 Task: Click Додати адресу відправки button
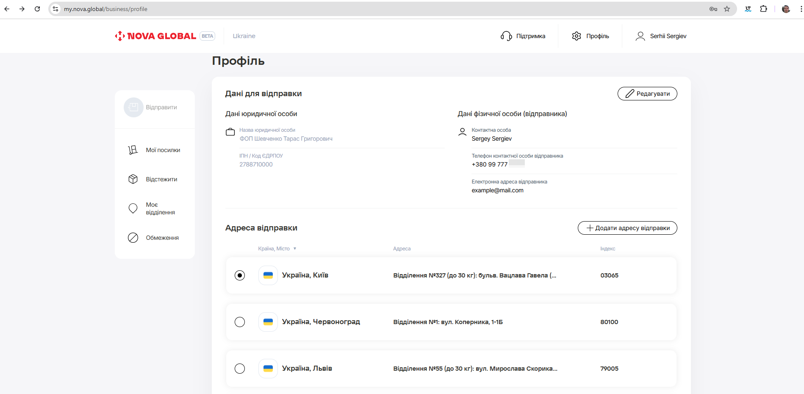point(627,228)
